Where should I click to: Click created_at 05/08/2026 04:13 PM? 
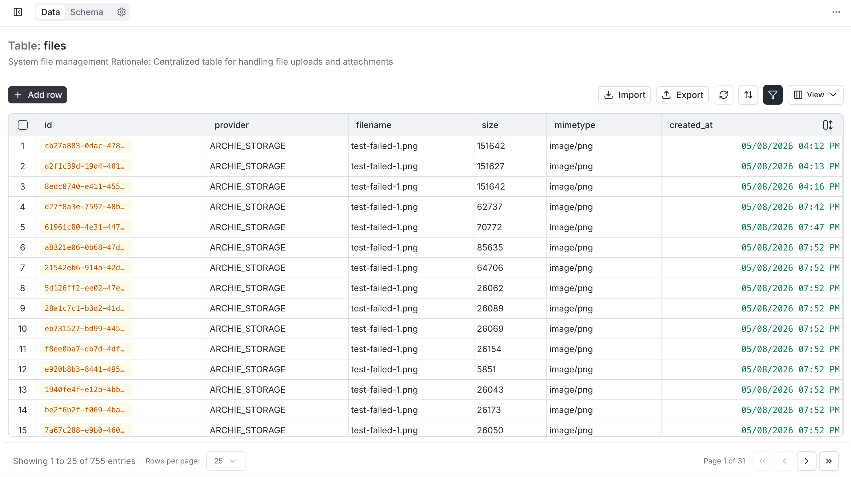tap(790, 166)
